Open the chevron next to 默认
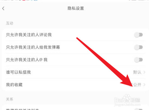The image size is (149, 110). tap(144, 72)
